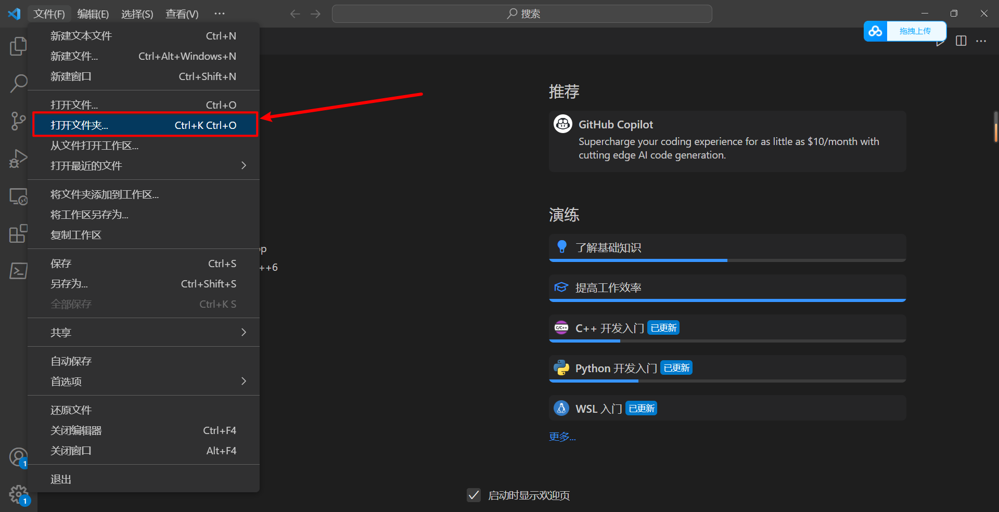This screenshot has width=999, height=512.
Task: Click the welcome page vertical scrollbar
Action: tap(995, 126)
